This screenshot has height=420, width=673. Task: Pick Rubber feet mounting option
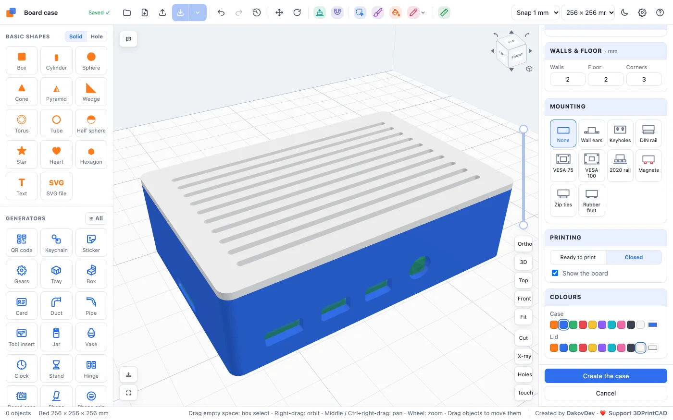591,201
